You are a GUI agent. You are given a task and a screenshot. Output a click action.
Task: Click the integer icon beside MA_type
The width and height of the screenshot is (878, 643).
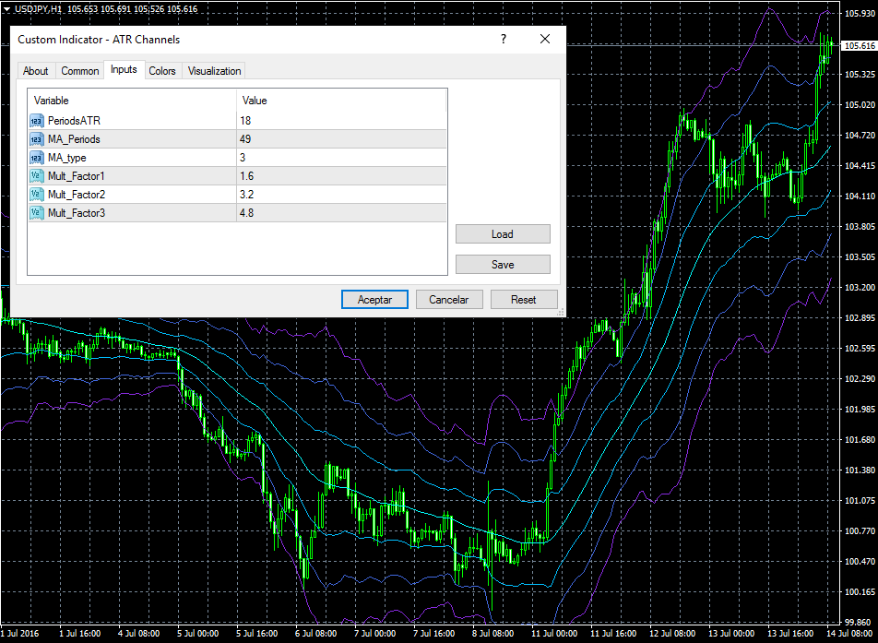[37, 157]
